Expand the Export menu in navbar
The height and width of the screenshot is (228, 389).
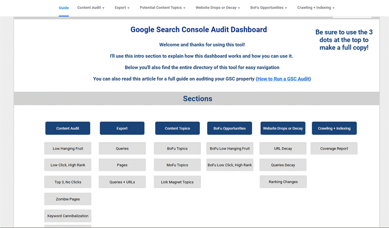[x=122, y=7]
